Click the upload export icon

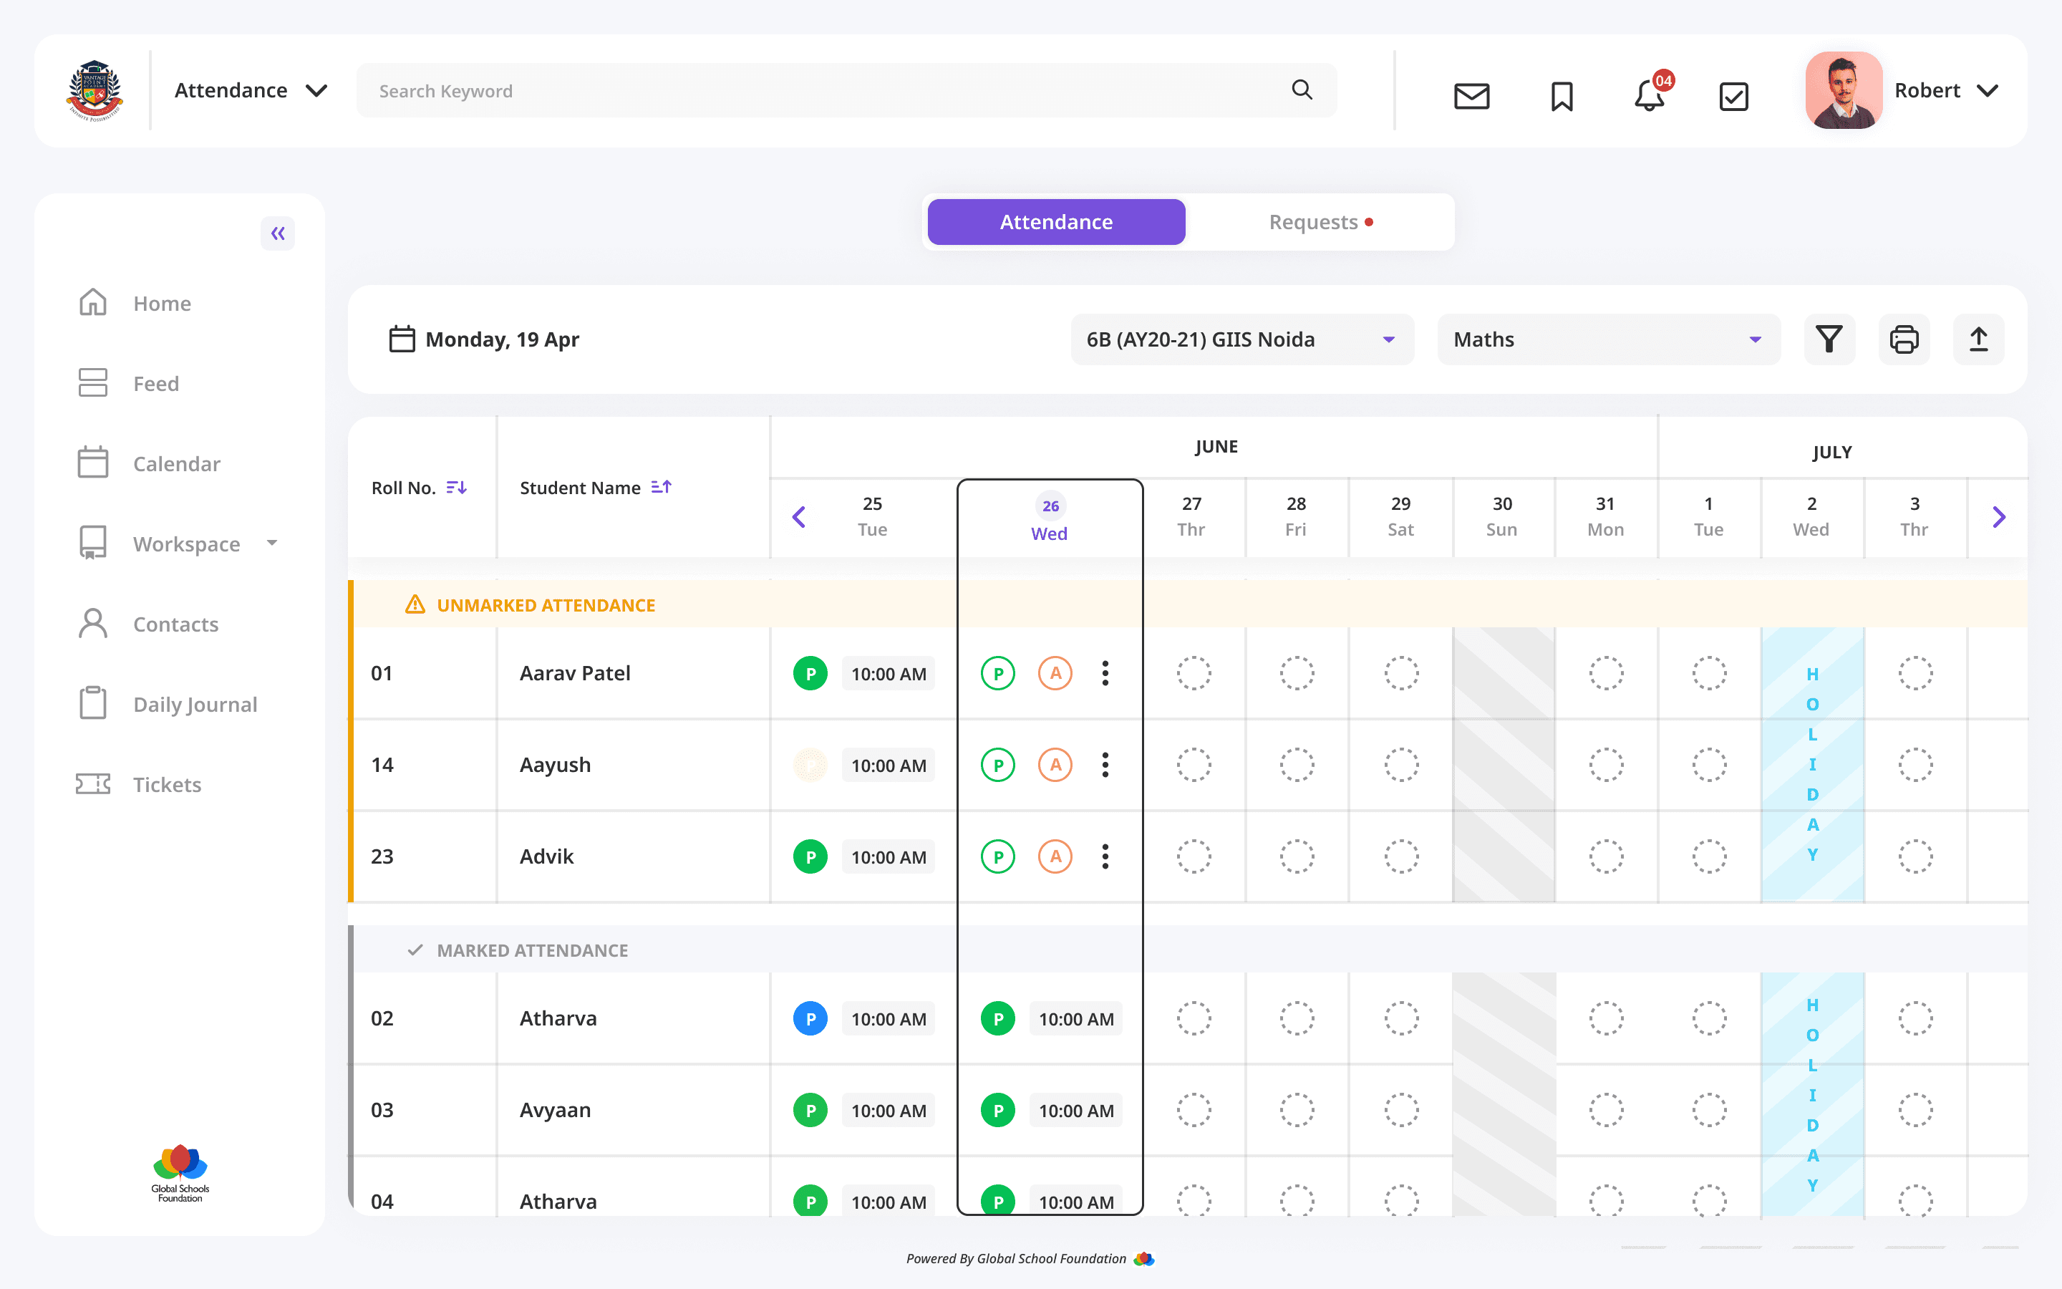(x=1978, y=339)
